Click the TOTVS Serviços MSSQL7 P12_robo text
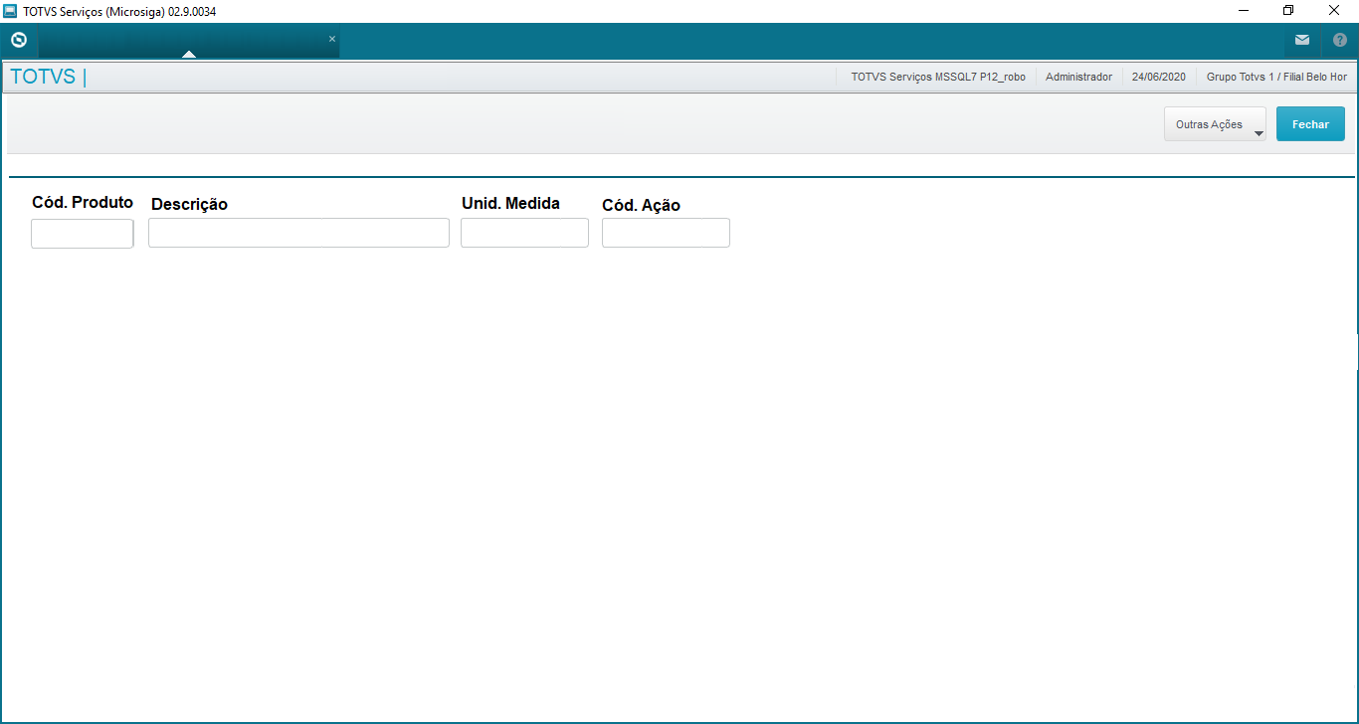The width and height of the screenshot is (1359, 724). point(938,77)
